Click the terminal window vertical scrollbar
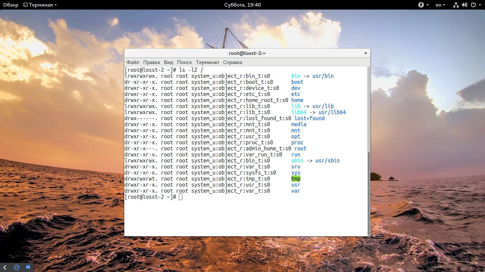This screenshot has width=485, height=272. click(369, 193)
